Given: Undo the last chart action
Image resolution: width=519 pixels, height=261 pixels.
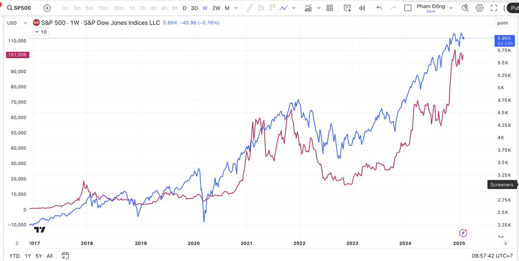Looking at the screenshot, I should 379,8.
